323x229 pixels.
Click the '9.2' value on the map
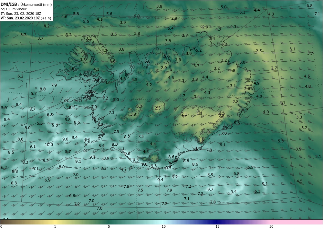pyautogui.click(x=175, y=177)
